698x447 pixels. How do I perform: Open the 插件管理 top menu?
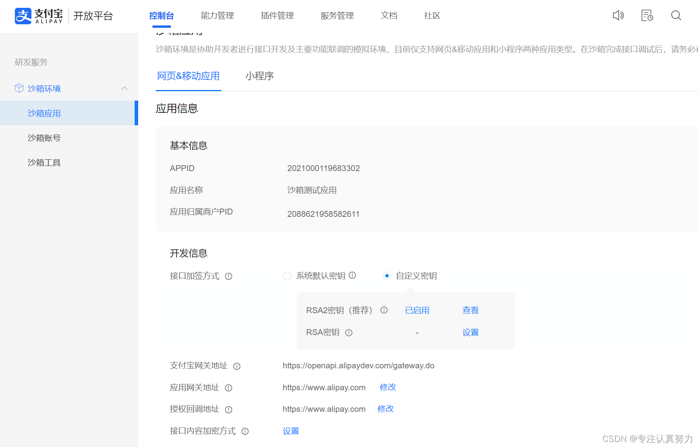(x=277, y=16)
